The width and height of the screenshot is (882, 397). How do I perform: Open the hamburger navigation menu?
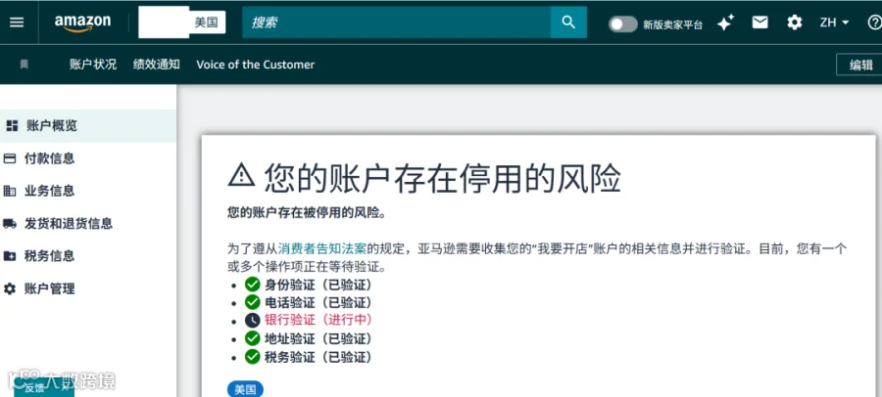[x=17, y=22]
